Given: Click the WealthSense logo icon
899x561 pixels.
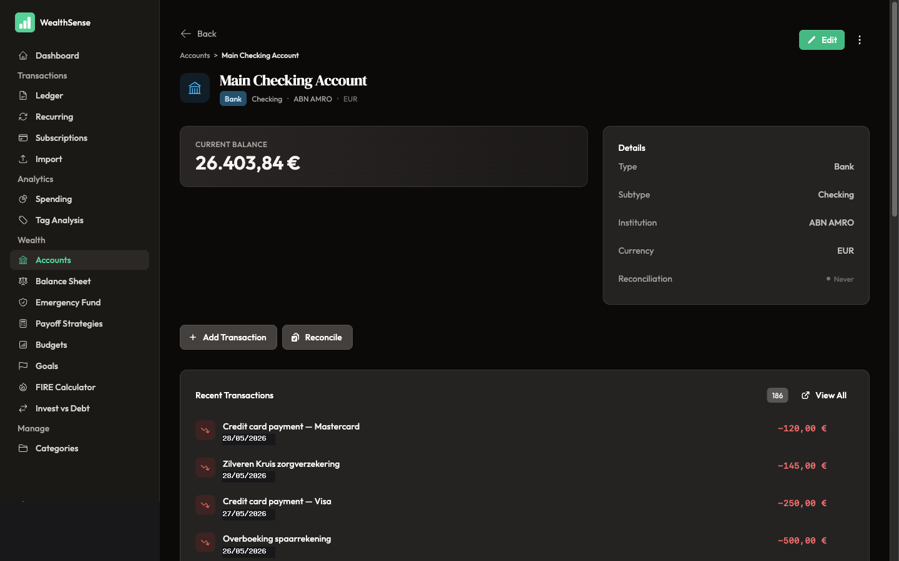Looking at the screenshot, I should click(x=25, y=22).
